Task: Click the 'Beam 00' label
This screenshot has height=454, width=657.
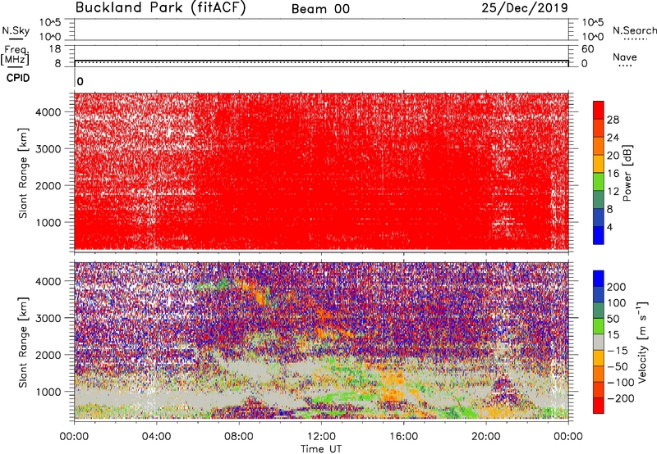Action: click(x=320, y=9)
